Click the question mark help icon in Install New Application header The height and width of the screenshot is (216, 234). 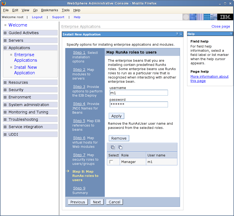(x=177, y=34)
